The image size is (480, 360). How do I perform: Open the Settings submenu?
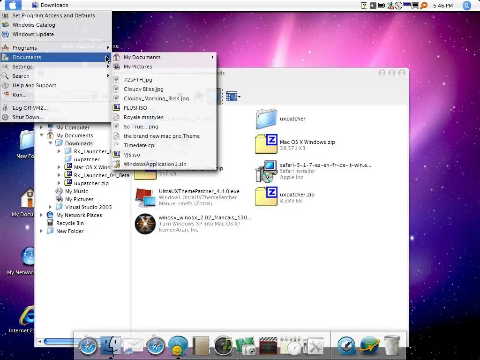pyautogui.click(x=56, y=67)
